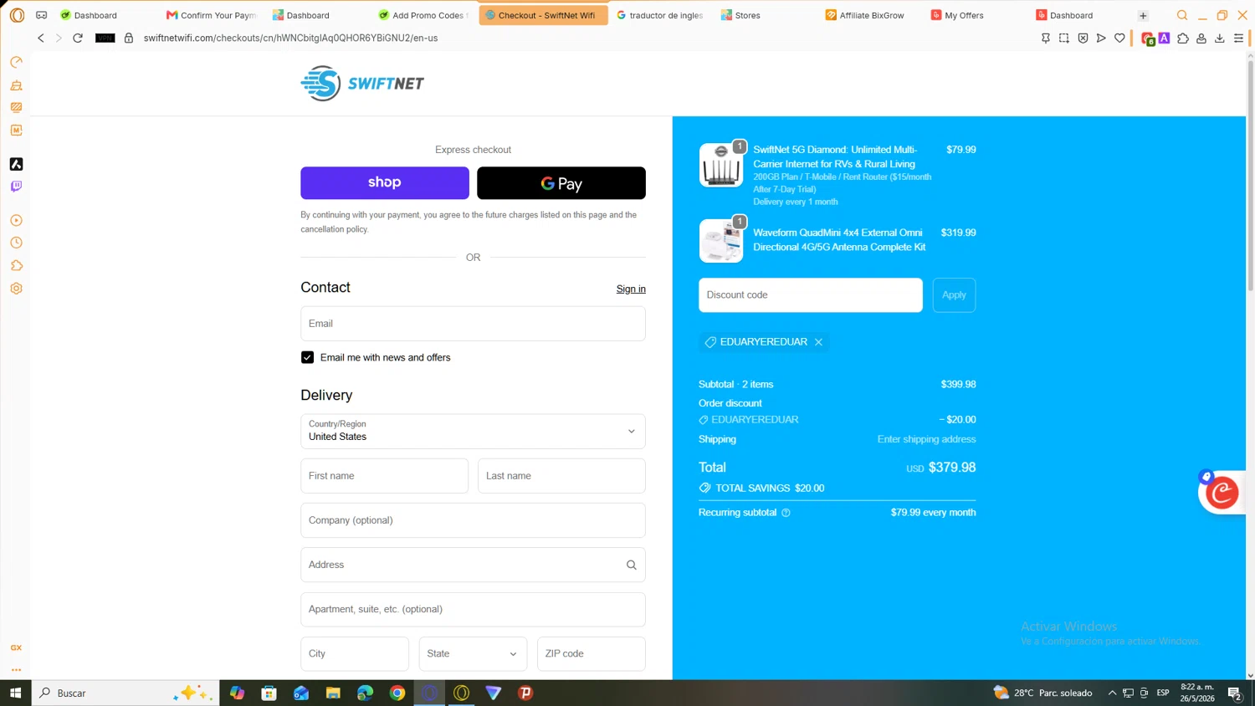Uncheck Email me with news and offers
Viewport: 1255px width, 706px height.
(x=307, y=357)
